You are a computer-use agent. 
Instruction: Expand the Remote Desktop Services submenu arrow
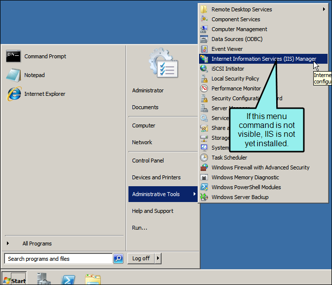point(324,9)
